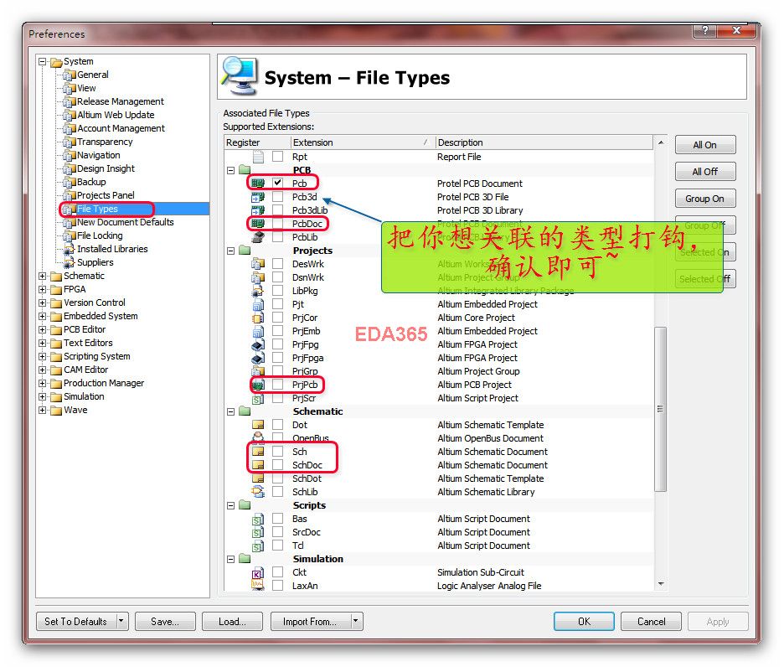Uncheck the Pcb extension checkbox
The height and width of the screenshot is (667, 784).
click(x=277, y=184)
